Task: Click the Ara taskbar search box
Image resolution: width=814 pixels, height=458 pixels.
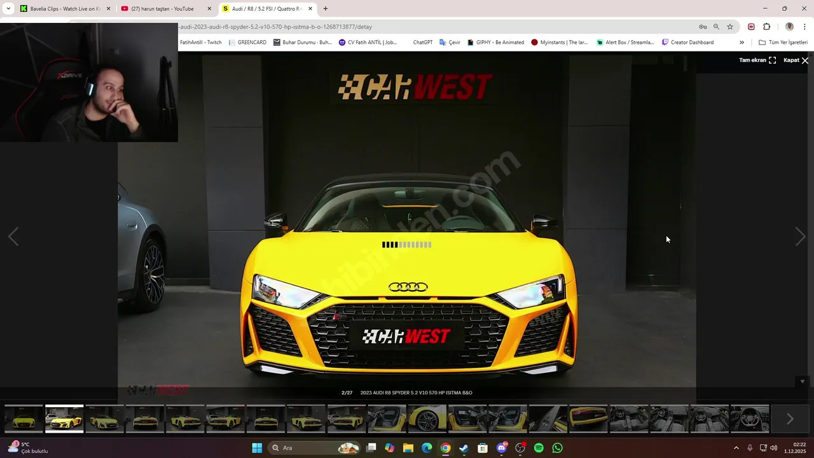Action: coord(315,448)
